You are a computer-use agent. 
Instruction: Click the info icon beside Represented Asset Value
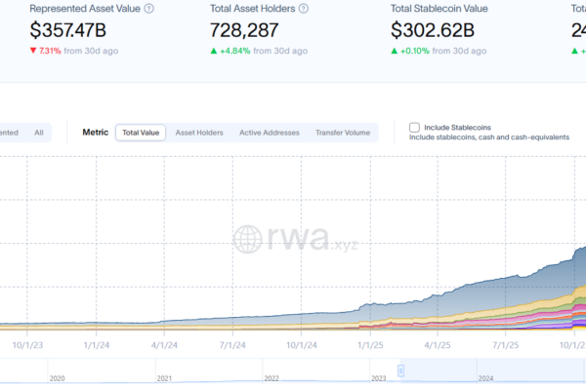coord(148,9)
